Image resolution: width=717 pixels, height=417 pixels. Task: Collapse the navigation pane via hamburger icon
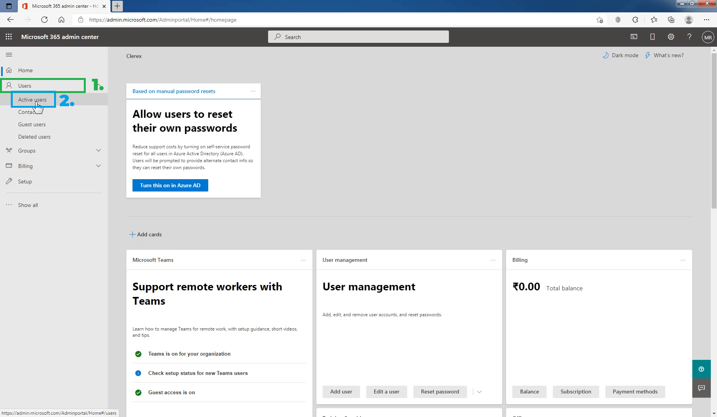pyautogui.click(x=9, y=55)
